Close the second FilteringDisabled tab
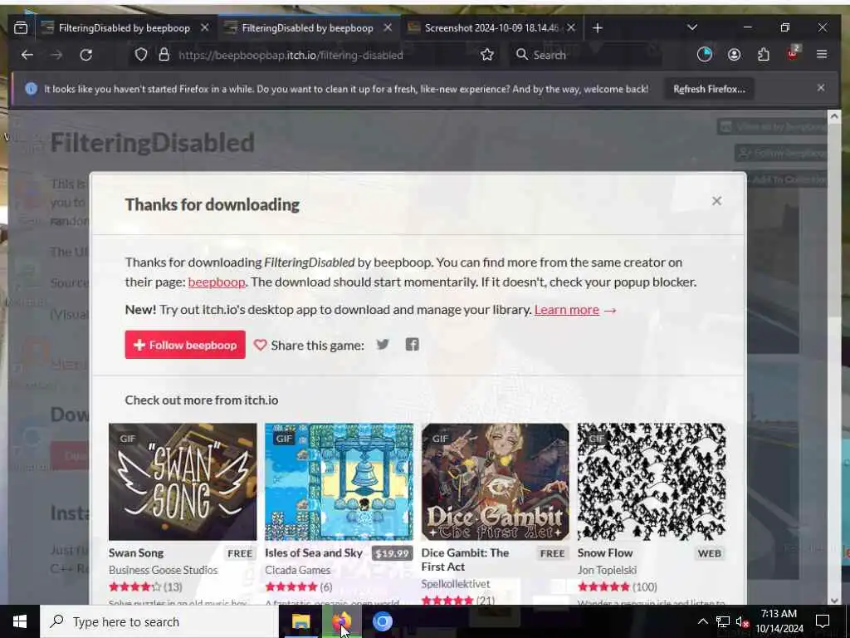Viewport: 850px width, 638px height. pos(388,27)
